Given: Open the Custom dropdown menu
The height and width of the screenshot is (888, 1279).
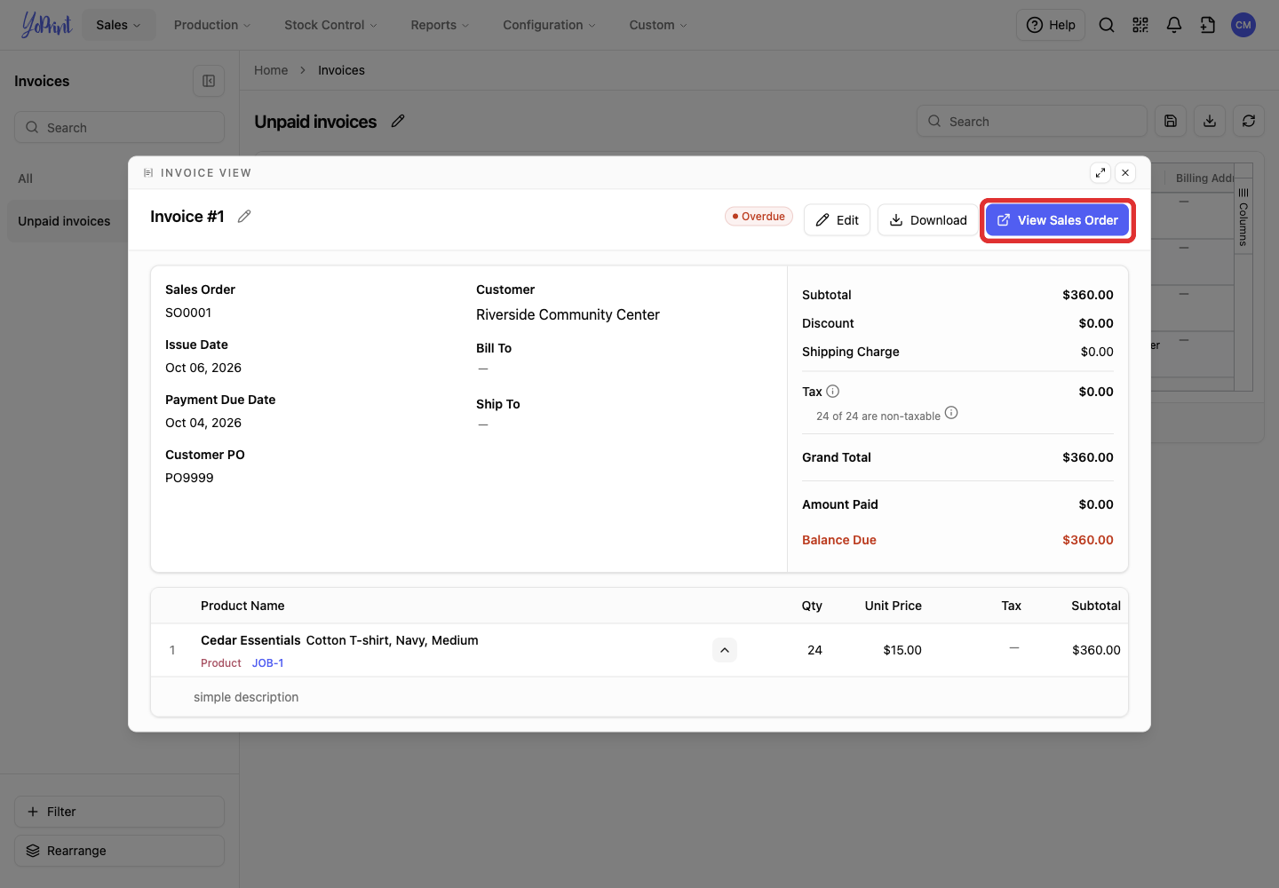Looking at the screenshot, I should point(658,25).
